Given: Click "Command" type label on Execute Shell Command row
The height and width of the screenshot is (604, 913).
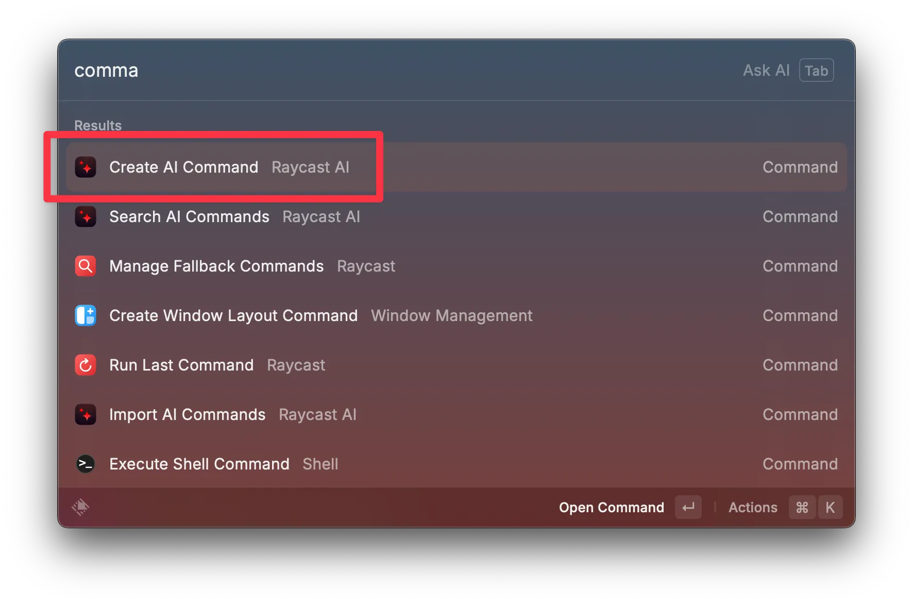Looking at the screenshot, I should [800, 464].
